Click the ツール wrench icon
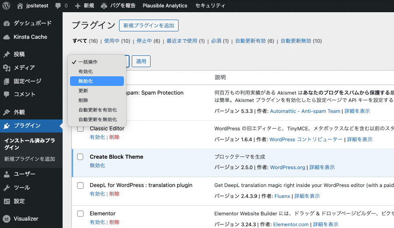This screenshot has width=394, height=228. tap(7, 187)
